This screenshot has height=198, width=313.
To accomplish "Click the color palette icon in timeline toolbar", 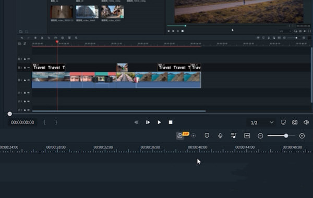I will coord(63,38).
